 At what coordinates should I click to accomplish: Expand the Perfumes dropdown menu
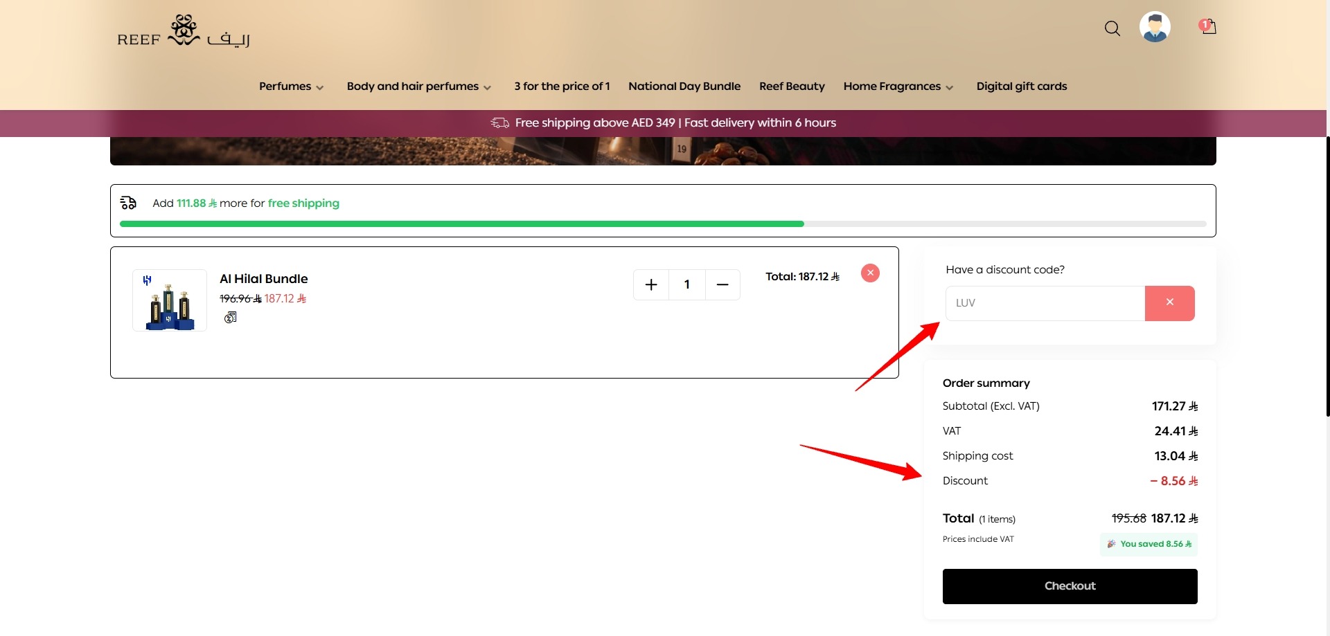point(291,87)
